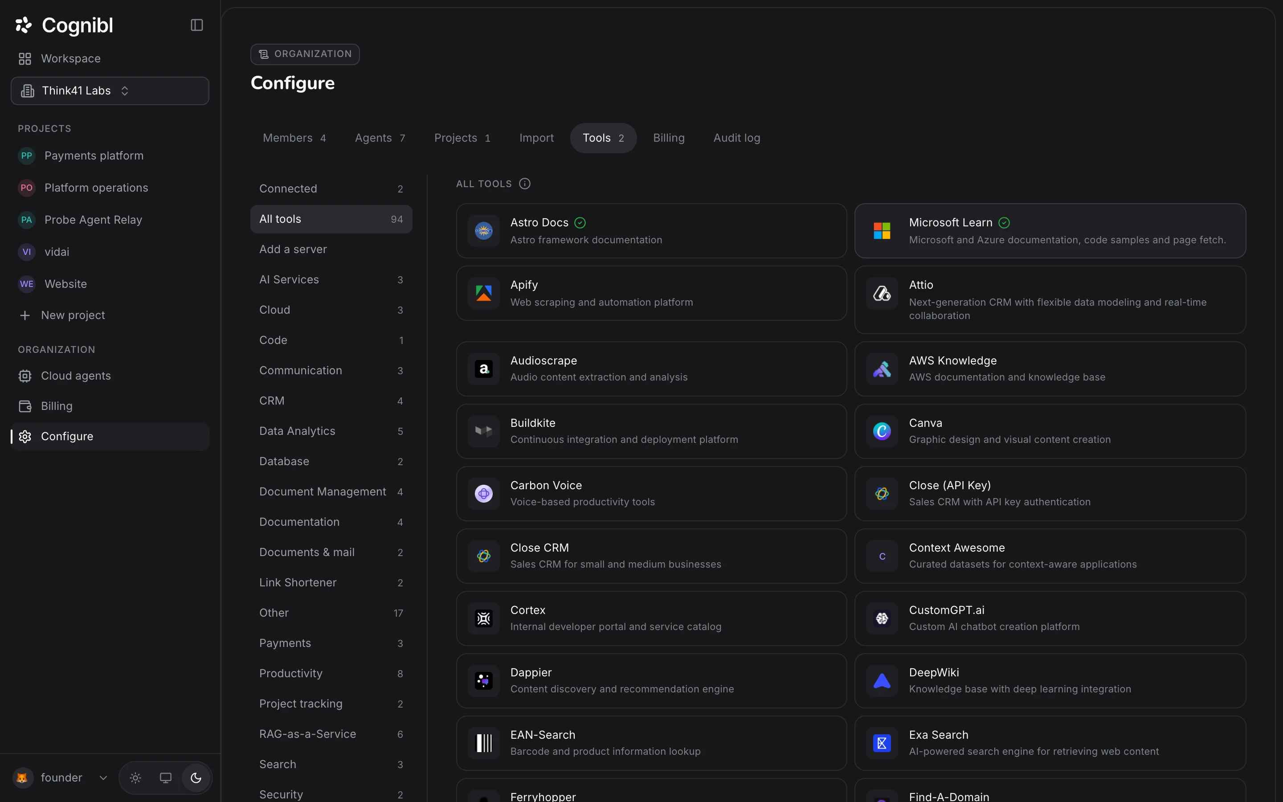This screenshot has width=1283, height=802.
Task: Open the Agents tab
Action: click(380, 138)
